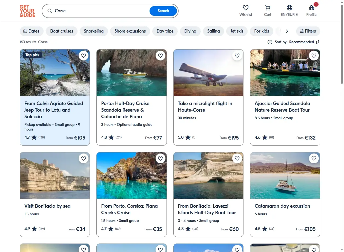
Task: Open the catamaran on turquoise water photo
Action: [285, 175]
